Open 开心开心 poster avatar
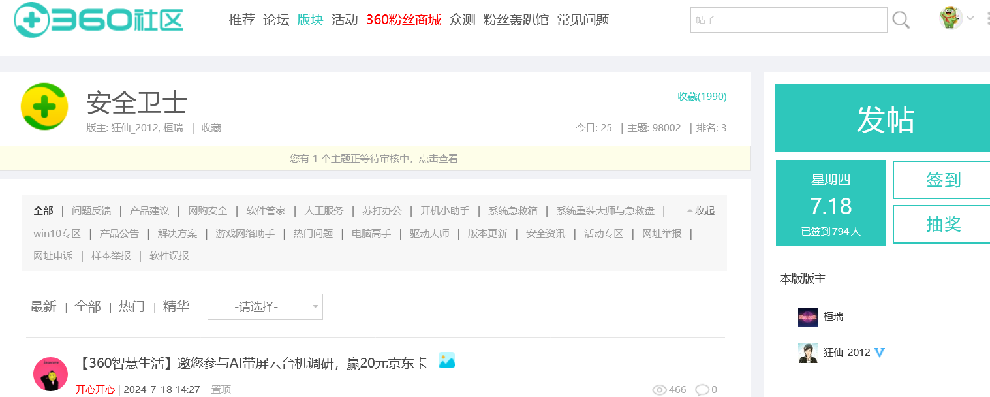Image resolution: width=990 pixels, height=397 pixels. tap(50, 374)
